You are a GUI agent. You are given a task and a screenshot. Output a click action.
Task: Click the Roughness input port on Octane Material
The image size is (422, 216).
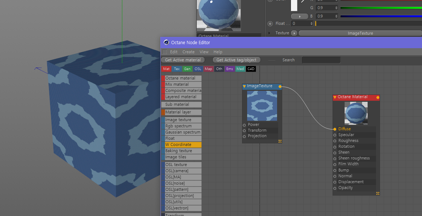tap(335, 141)
